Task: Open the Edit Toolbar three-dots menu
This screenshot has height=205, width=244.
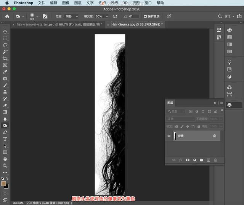Action: 5,172
